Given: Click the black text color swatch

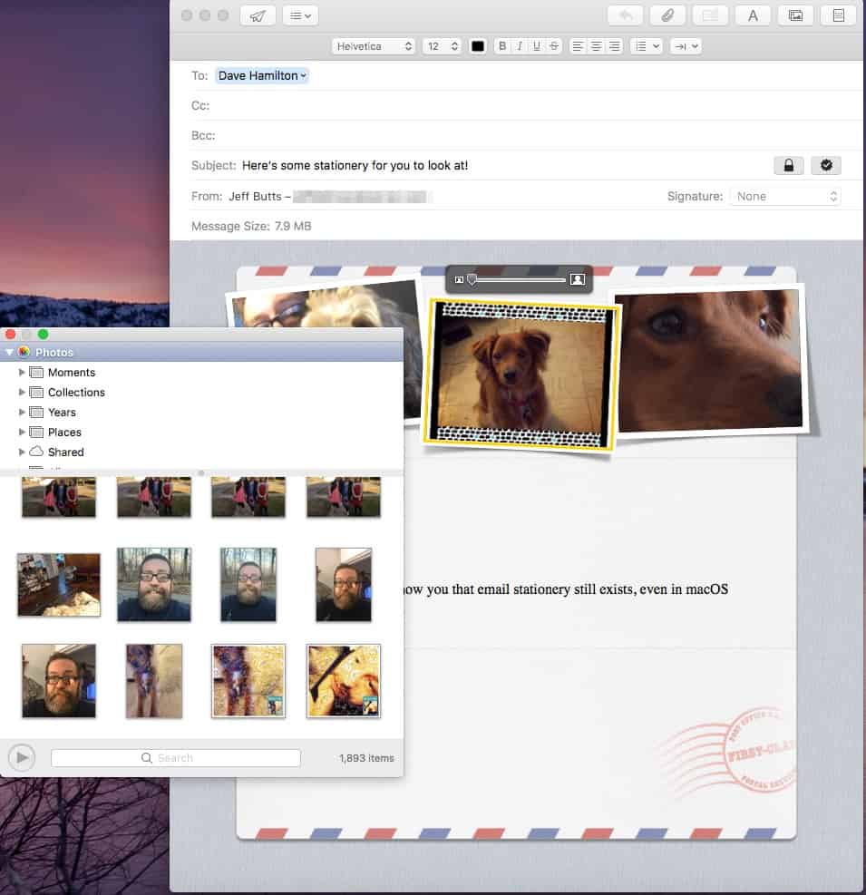Looking at the screenshot, I should click(x=478, y=46).
